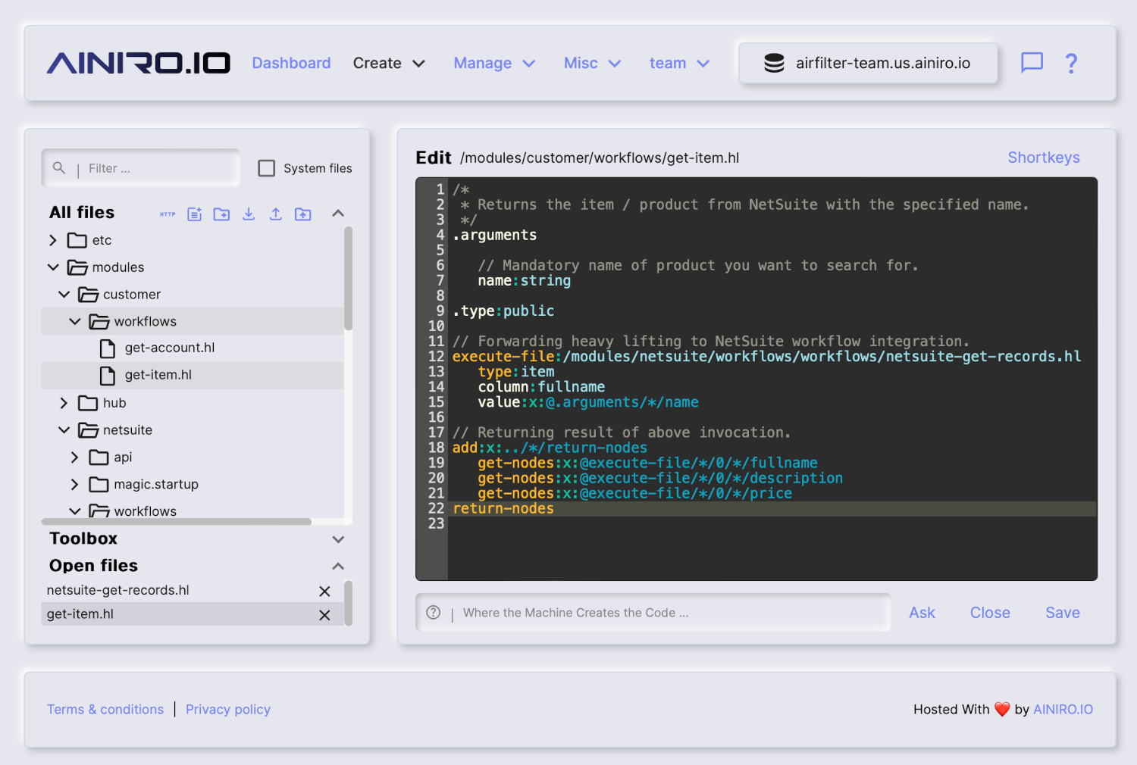The height and width of the screenshot is (765, 1137).
Task: Close netsuite-get-records.hl in Open files
Action: [x=324, y=592]
